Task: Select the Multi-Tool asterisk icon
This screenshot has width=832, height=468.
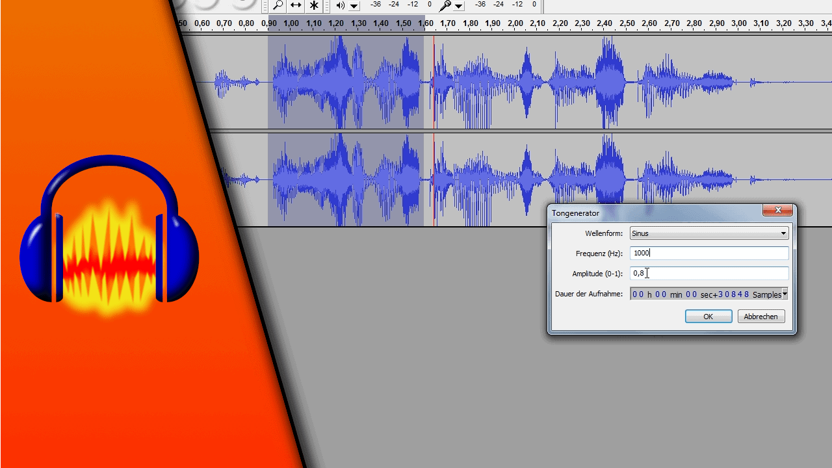Action: [314, 5]
